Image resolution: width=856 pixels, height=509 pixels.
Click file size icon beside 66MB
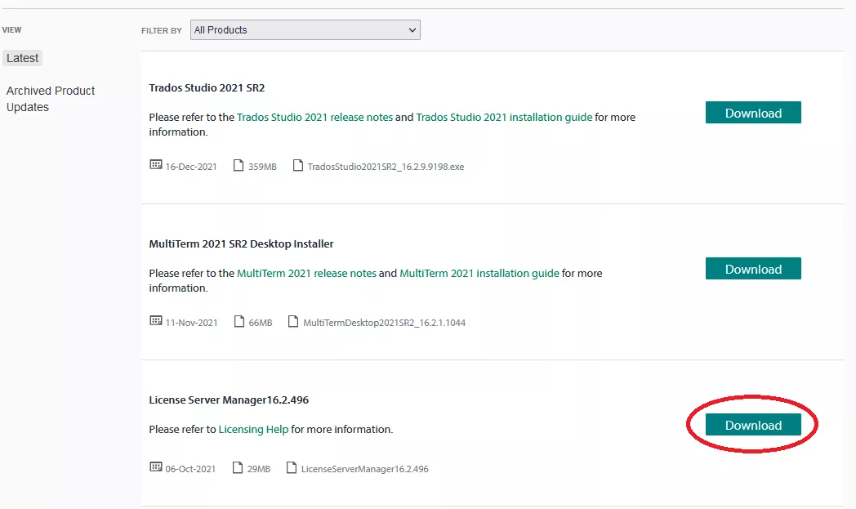[x=239, y=321]
